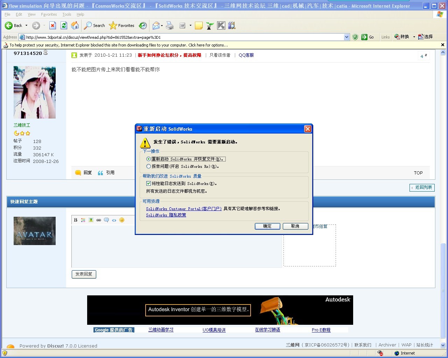Toggle the send performance log checkbox

point(148,184)
